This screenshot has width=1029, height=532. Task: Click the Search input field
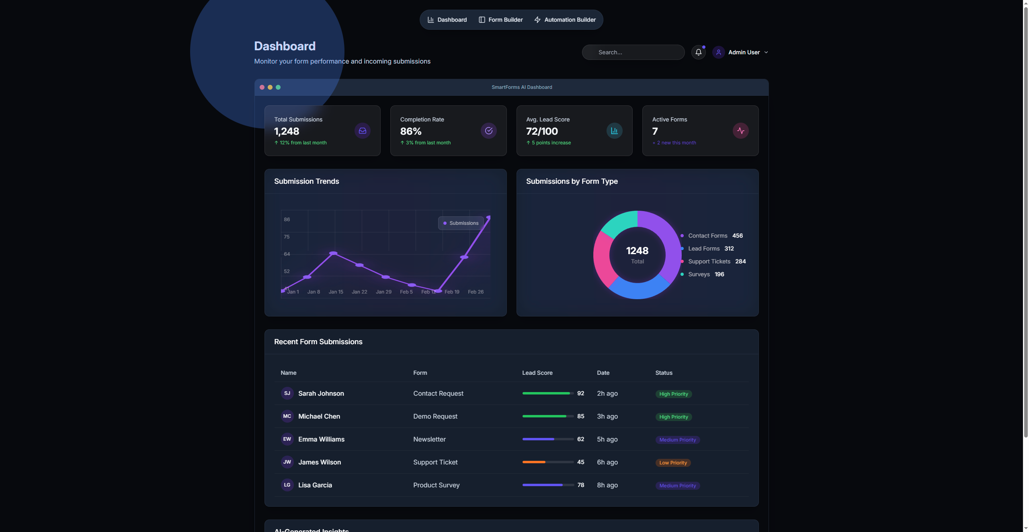point(633,52)
